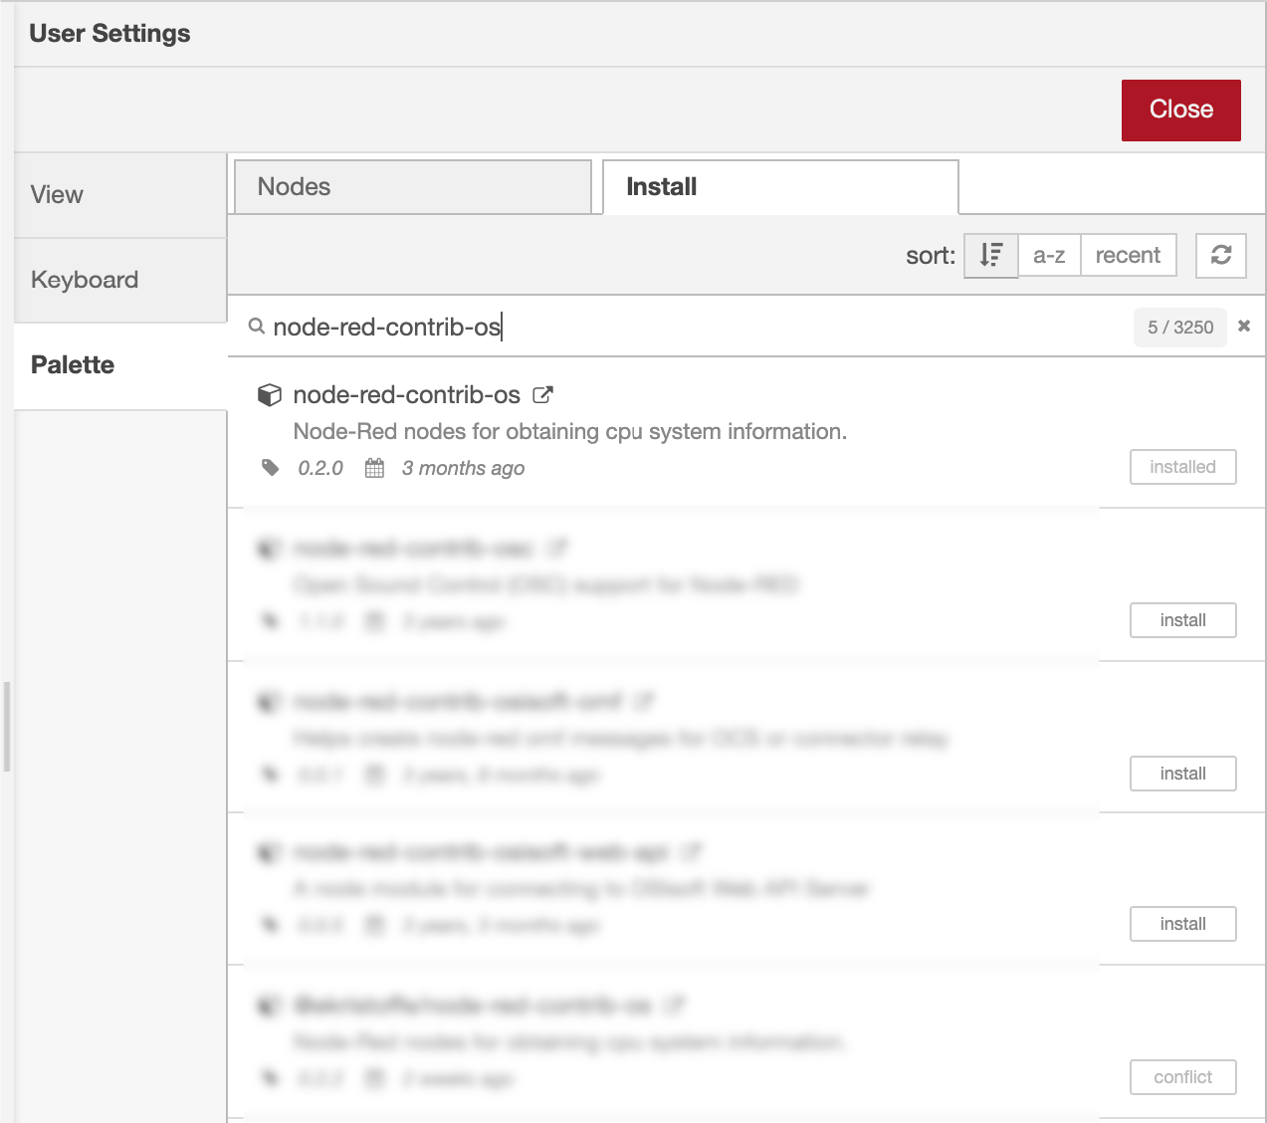Sort modules alphabetically with a-z
1267x1123 pixels.
click(x=1049, y=255)
